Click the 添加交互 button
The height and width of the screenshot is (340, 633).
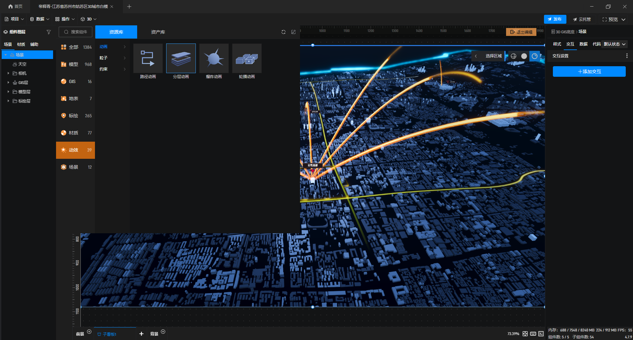pyautogui.click(x=589, y=71)
